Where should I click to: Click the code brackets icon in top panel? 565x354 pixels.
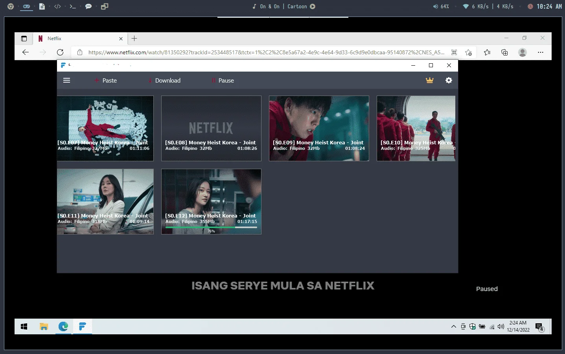(57, 6)
